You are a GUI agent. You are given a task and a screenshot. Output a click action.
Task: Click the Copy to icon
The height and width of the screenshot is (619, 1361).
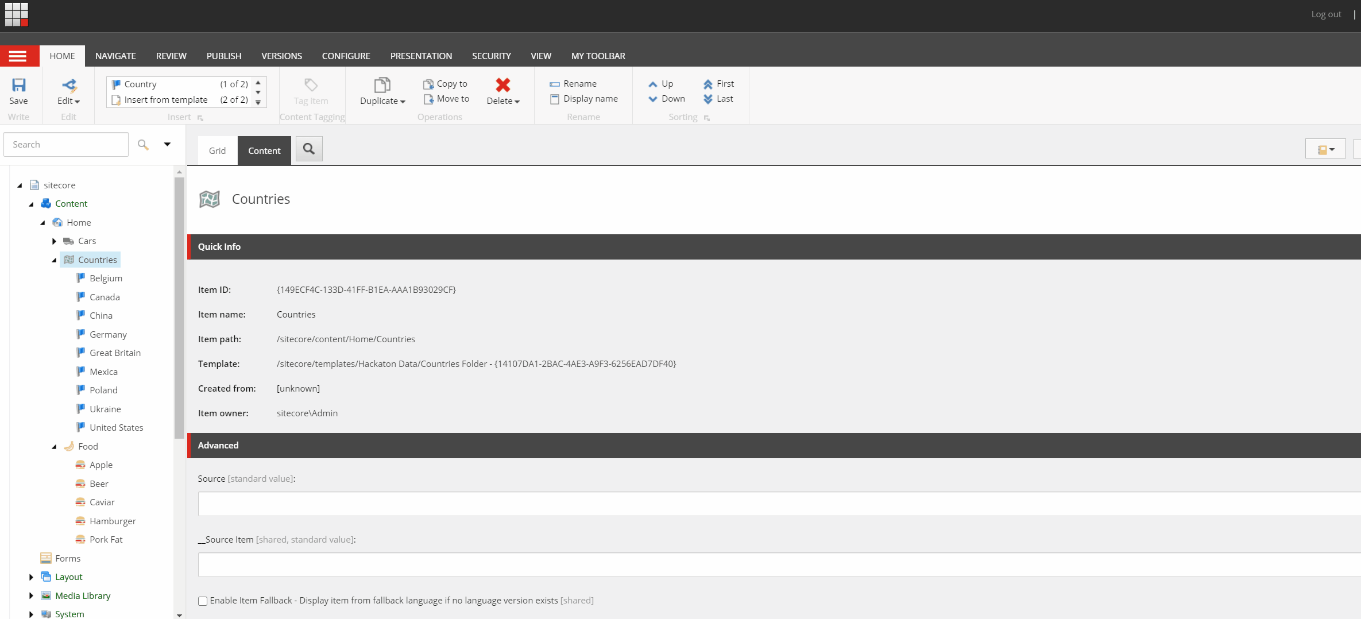429,84
